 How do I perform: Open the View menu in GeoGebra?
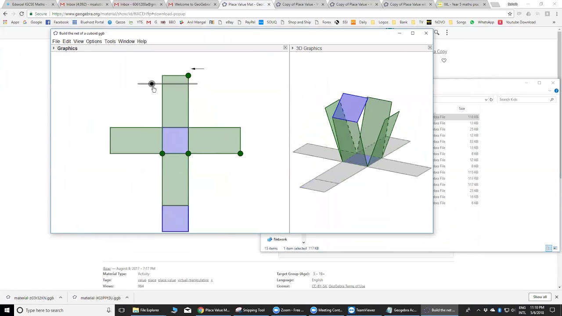(79, 41)
